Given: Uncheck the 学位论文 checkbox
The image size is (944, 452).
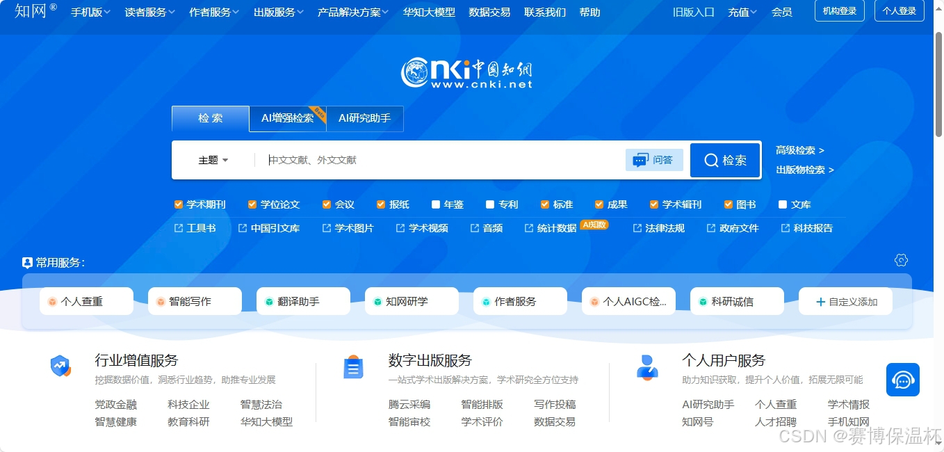Looking at the screenshot, I should pos(252,204).
